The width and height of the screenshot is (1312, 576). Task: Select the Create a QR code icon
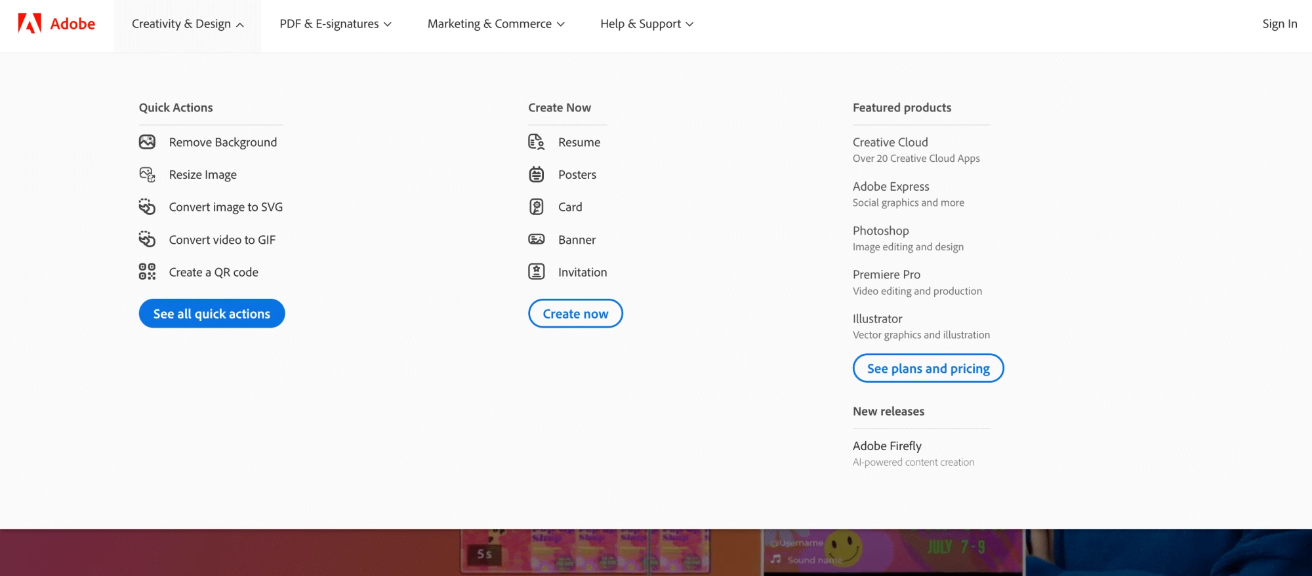click(x=147, y=272)
